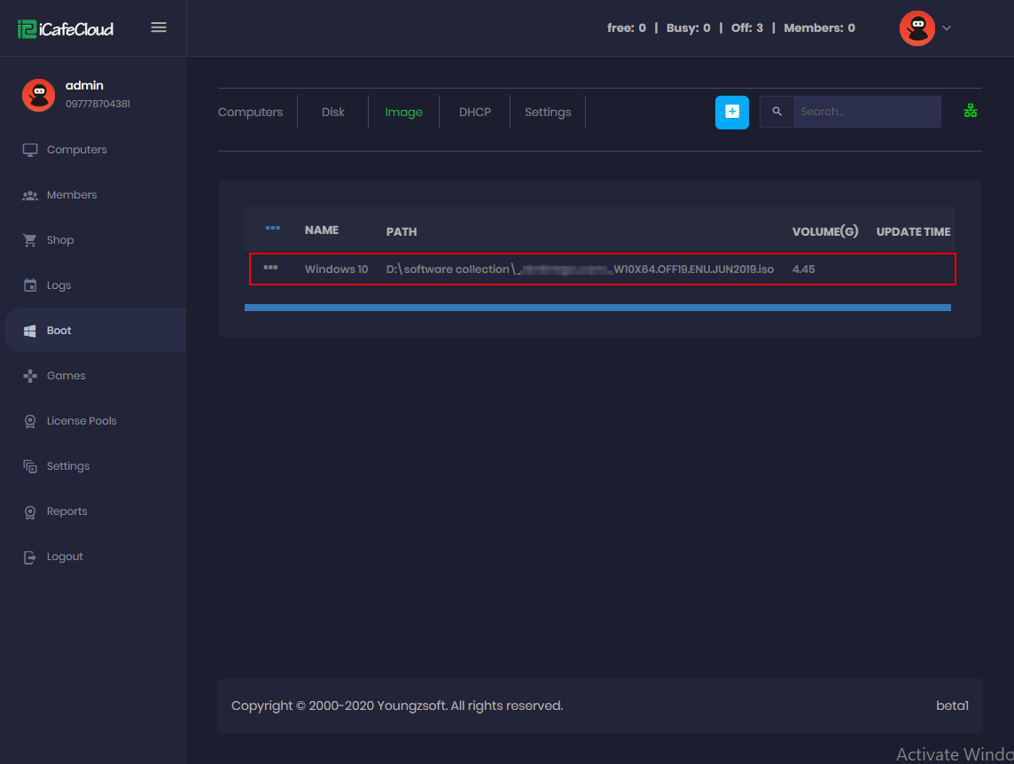
Task: Open the Shop section
Action: pyautogui.click(x=59, y=239)
